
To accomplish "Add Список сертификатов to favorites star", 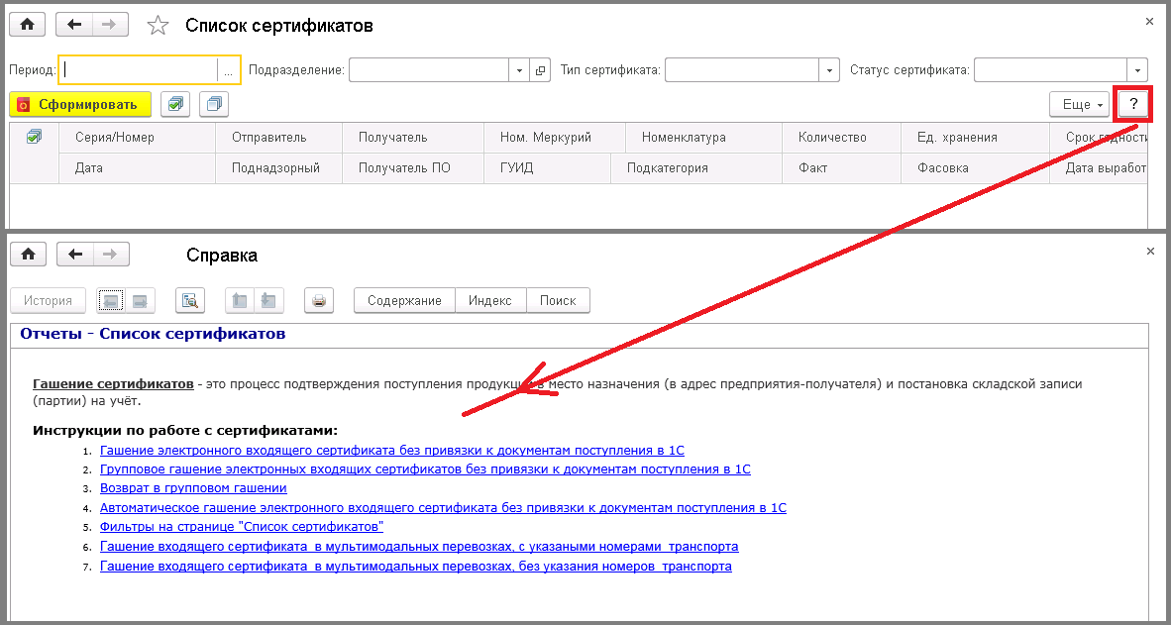I will [x=158, y=26].
